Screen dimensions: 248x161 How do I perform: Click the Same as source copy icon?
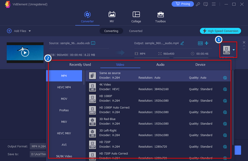point(92,76)
